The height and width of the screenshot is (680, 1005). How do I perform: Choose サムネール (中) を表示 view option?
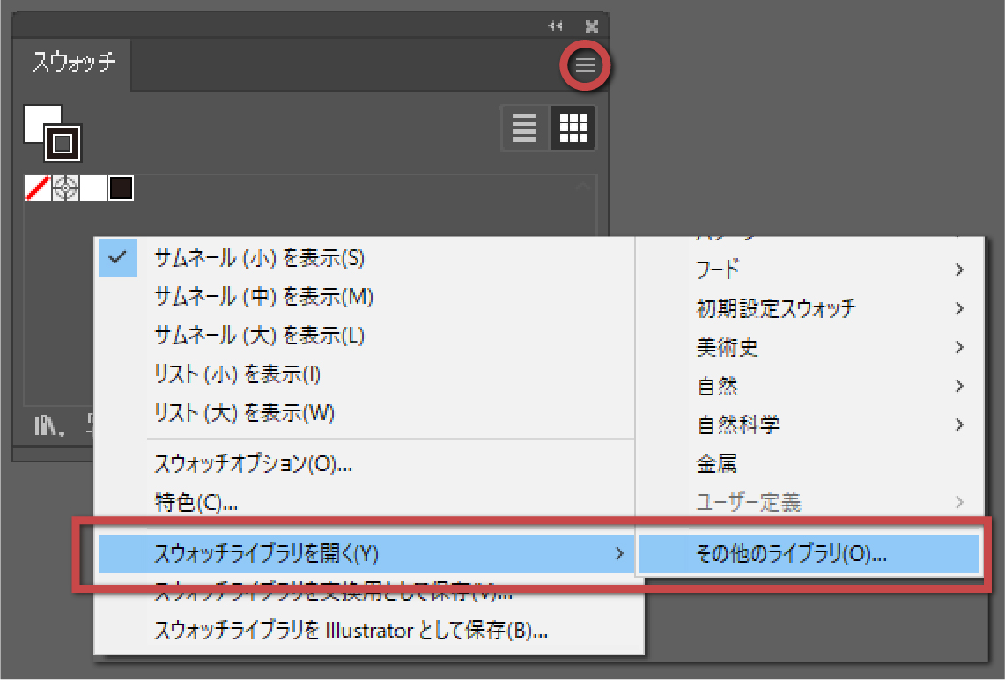[263, 297]
